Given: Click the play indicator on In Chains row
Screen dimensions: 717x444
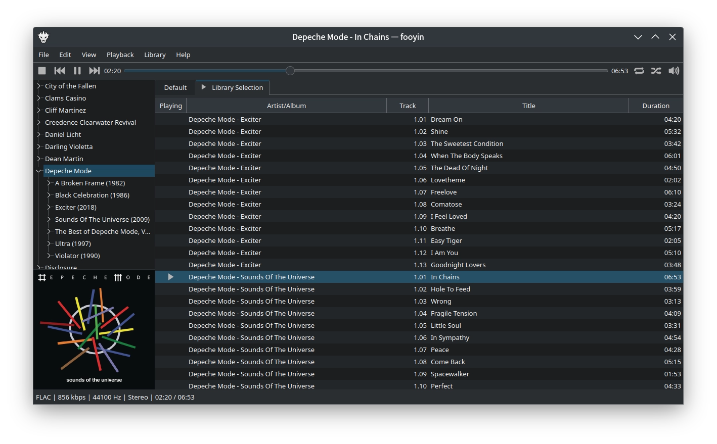Looking at the screenshot, I should [x=170, y=277].
